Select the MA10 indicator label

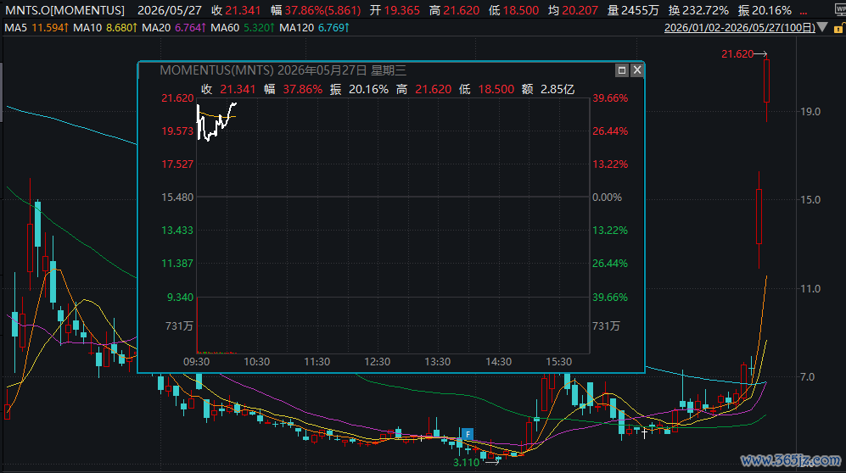coord(105,27)
